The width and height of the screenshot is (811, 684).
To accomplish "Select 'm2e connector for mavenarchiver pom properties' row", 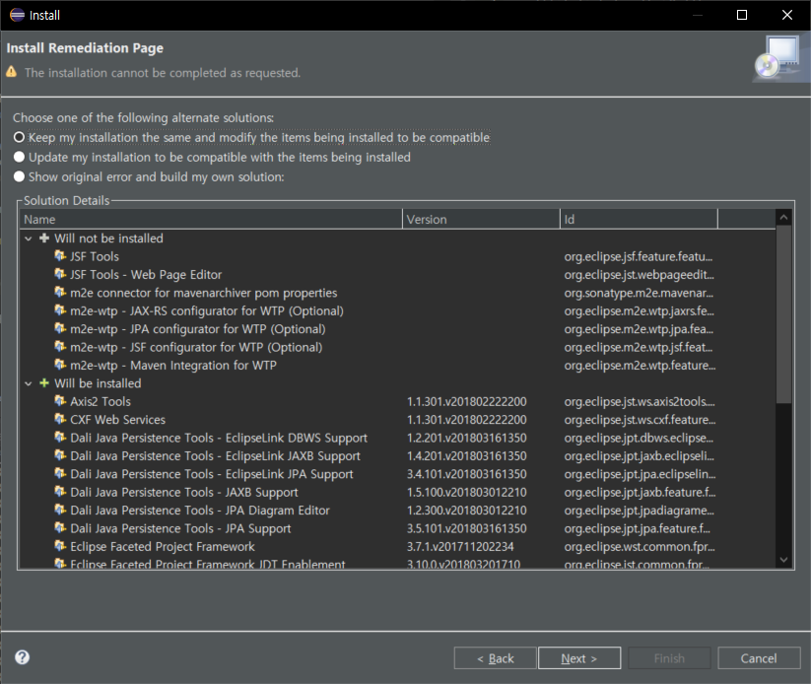I will point(204,293).
